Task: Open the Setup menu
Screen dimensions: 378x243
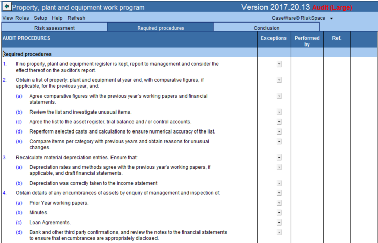Action: pyautogui.click(x=40, y=18)
